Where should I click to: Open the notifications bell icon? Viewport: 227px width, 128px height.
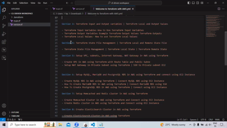click(223, 119)
